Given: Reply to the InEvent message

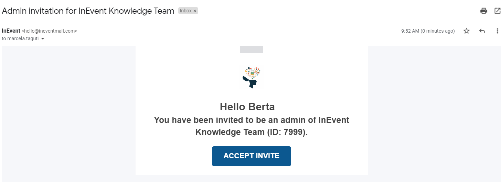Looking at the screenshot, I should (482, 31).
